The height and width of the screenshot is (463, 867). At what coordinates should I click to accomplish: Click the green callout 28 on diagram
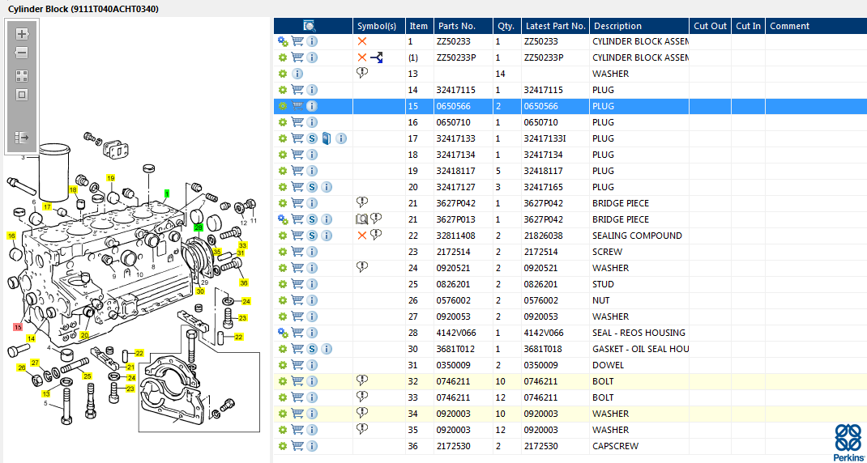pyautogui.click(x=199, y=228)
